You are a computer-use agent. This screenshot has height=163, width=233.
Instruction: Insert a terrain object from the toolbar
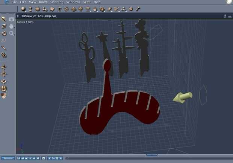tap(73, 9)
